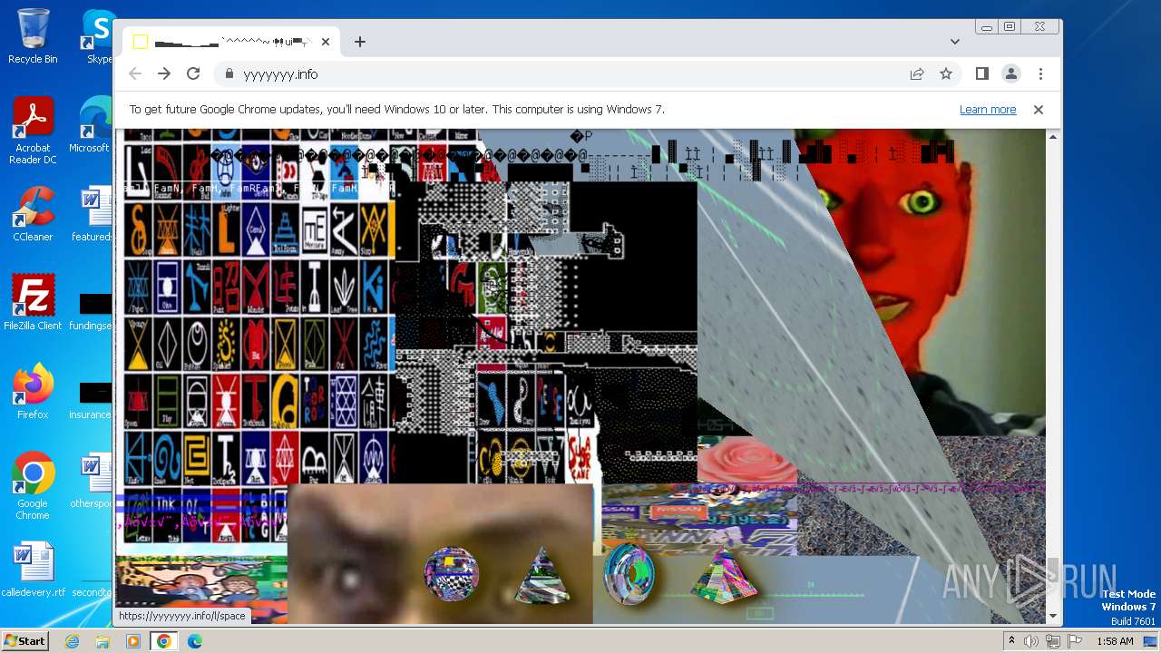Open Recycle Bin on desktop
This screenshot has width=1161, height=653.
(33, 37)
